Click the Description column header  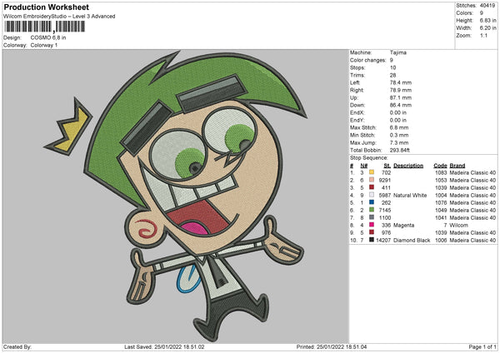pyautogui.click(x=409, y=165)
